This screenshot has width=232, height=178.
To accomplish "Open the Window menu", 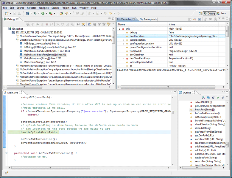I will coord(84,8).
